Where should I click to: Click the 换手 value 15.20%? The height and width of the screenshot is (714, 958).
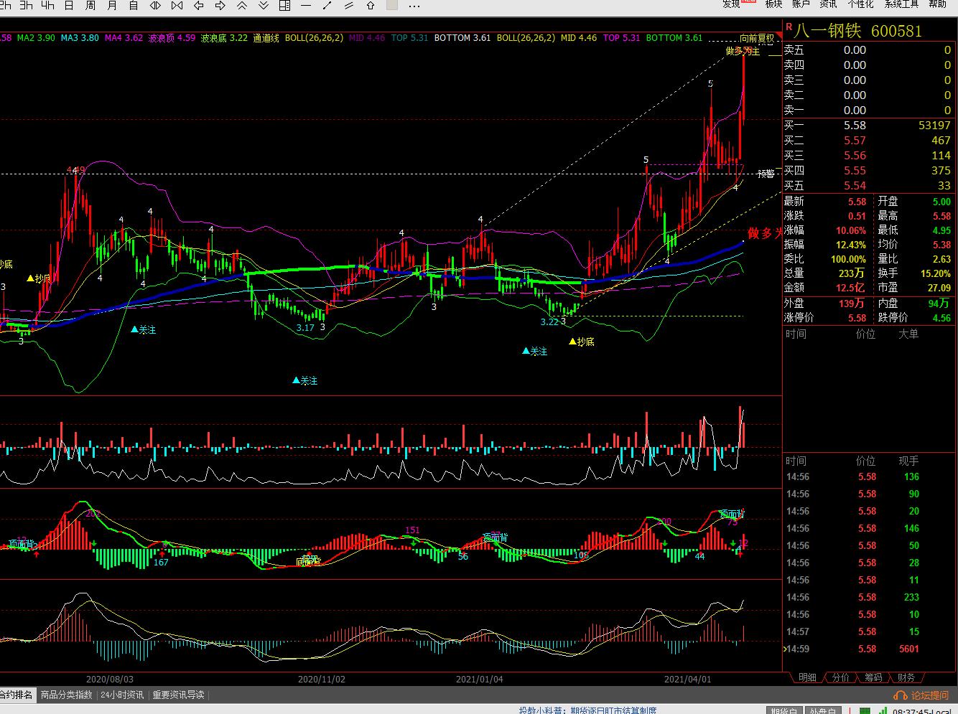(936, 273)
